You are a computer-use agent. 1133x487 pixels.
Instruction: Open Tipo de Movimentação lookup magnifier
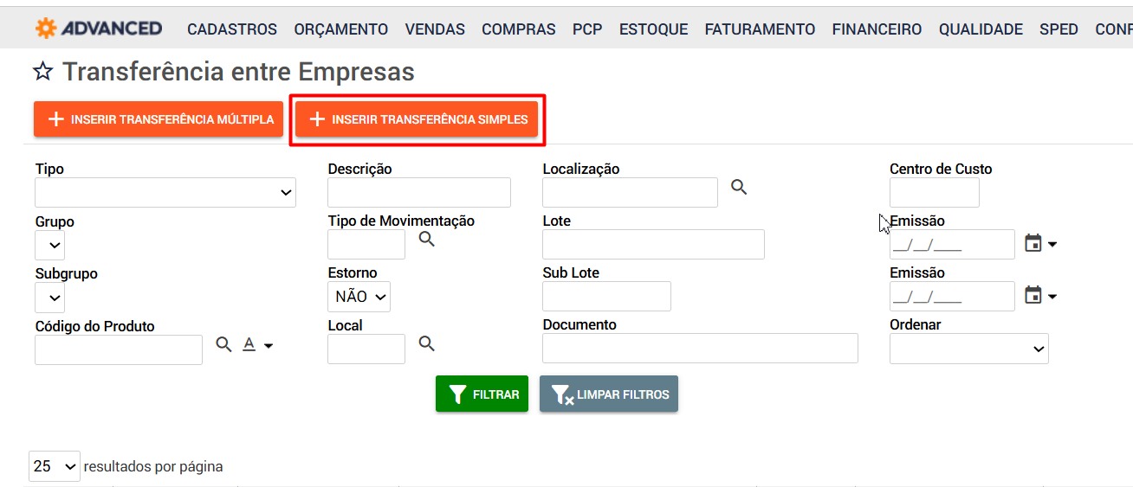427,239
